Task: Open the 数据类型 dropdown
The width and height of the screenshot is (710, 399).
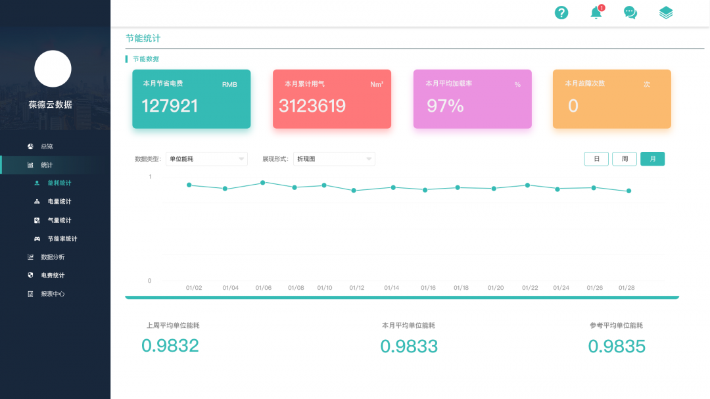Action: 206,158
